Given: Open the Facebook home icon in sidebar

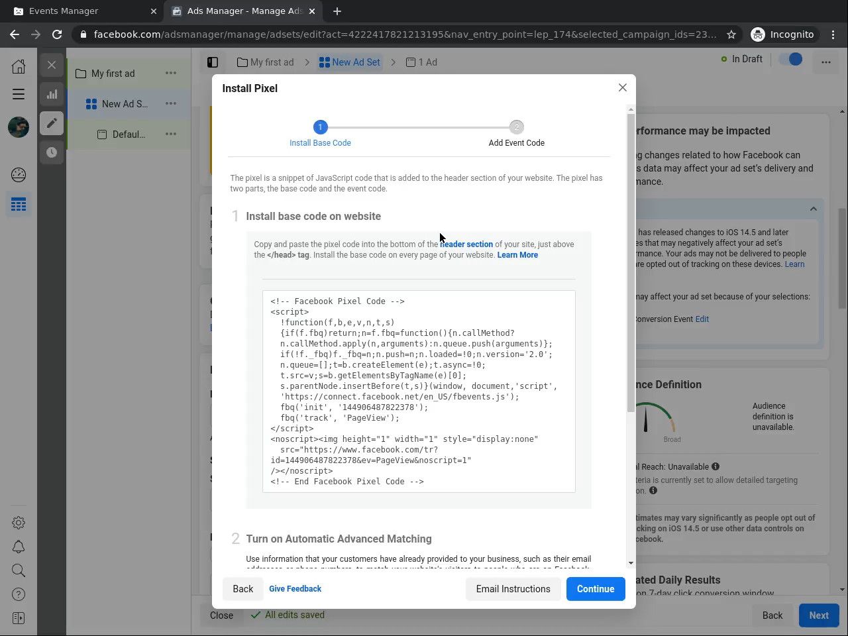Looking at the screenshot, I should [x=19, y=66].
